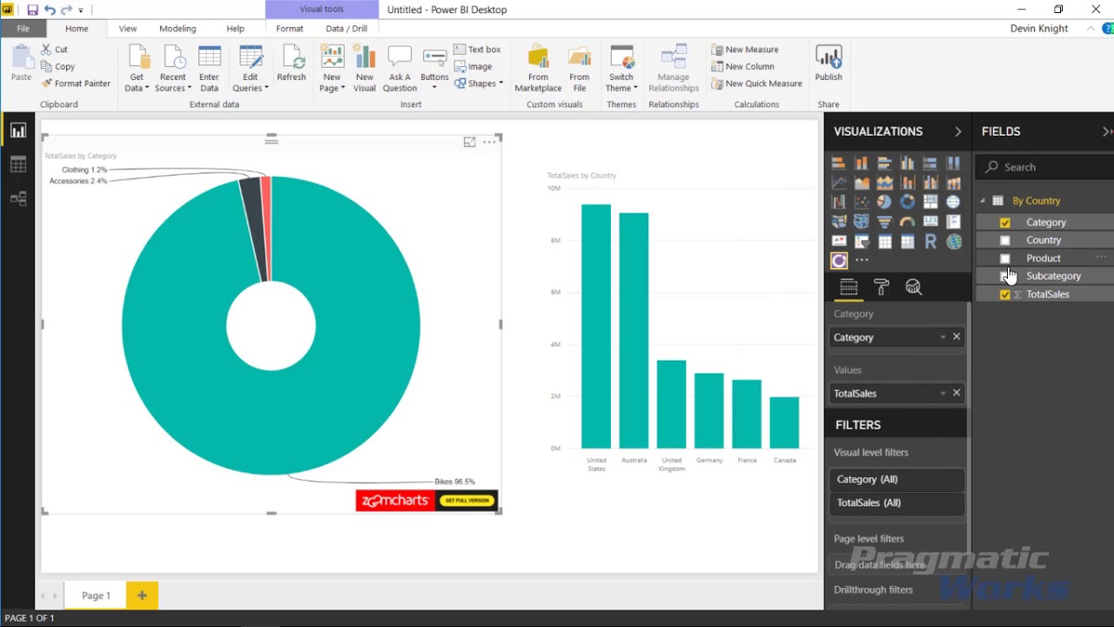Add a new report page
1114x627 pixels.
coord(142,596)
